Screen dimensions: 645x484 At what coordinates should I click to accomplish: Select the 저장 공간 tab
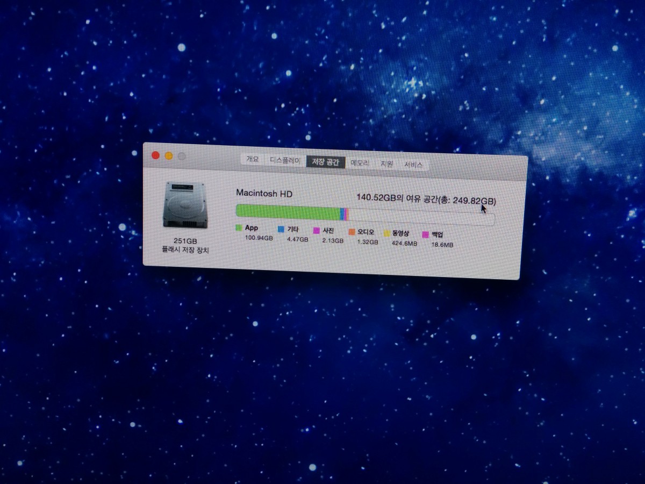pos(326,161)
